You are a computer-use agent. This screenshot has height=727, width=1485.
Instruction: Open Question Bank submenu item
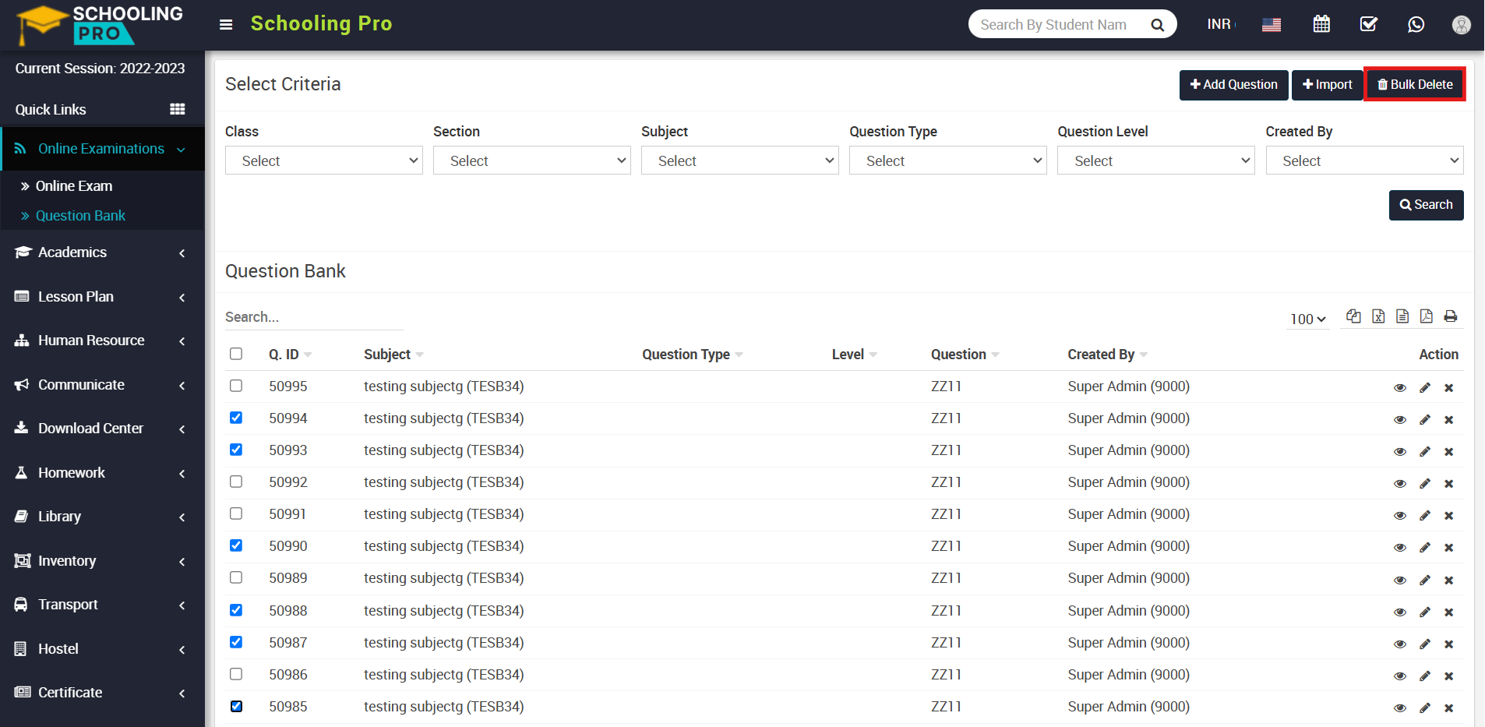click(80, 216)
